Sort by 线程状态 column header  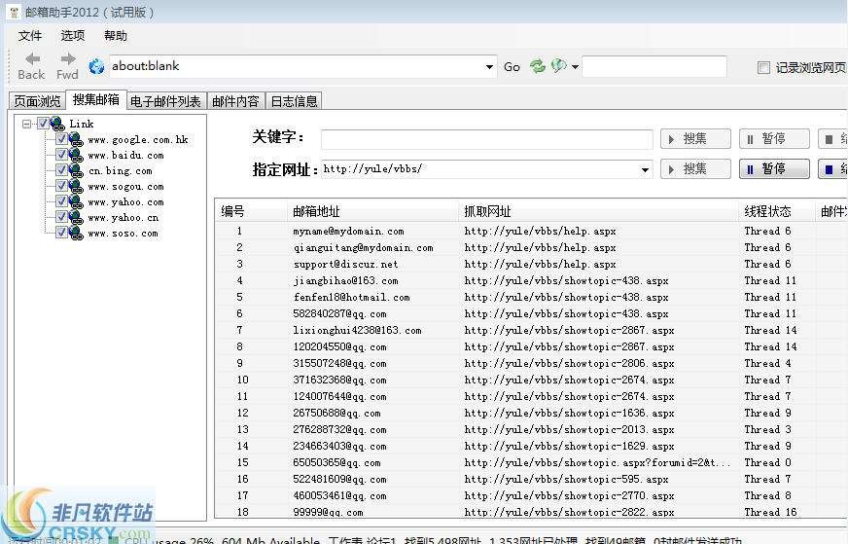[x=777, y=211]
